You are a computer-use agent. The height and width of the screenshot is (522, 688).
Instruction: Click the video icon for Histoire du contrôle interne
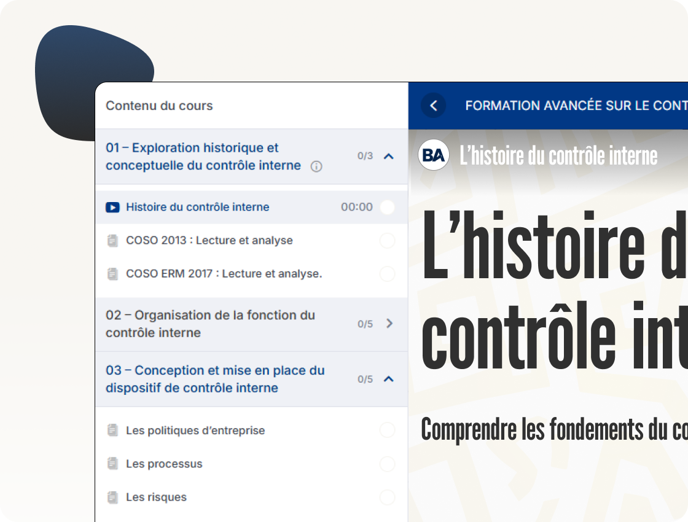112,208
